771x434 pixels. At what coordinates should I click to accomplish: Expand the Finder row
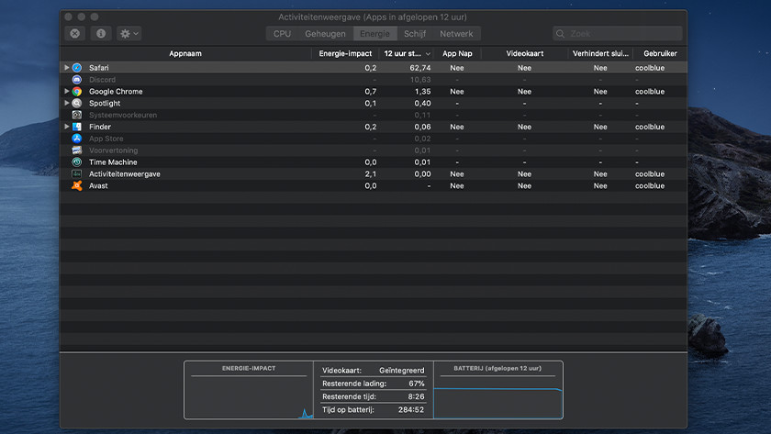pos(66,127)
